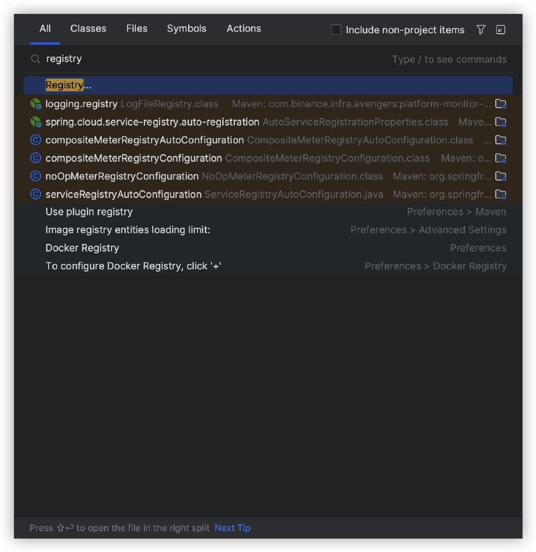This screenshot has height=552, width=536.
Task: Open the filter funnel icon
Action: 481,30
